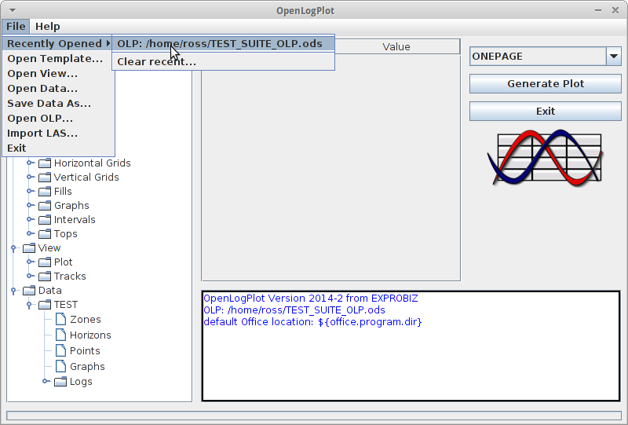Select Recently Opened submenu entry

pos(58,43)
